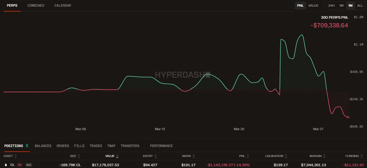Switch chart to VALUE mode
This screenshot has height=168, width=367.
point(313,6)
